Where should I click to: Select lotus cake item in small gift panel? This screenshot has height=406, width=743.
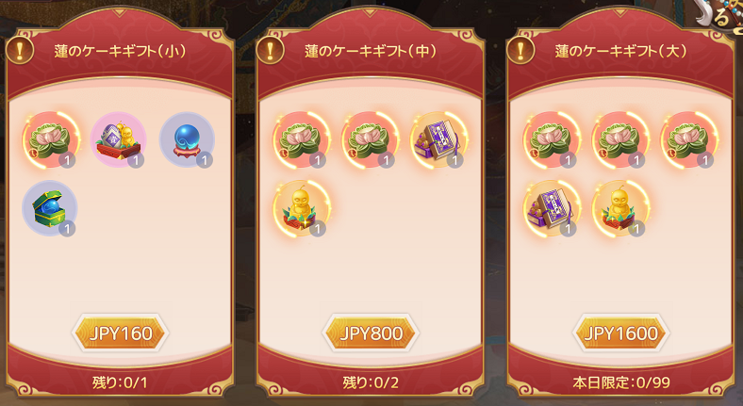(x=50, y=140)
